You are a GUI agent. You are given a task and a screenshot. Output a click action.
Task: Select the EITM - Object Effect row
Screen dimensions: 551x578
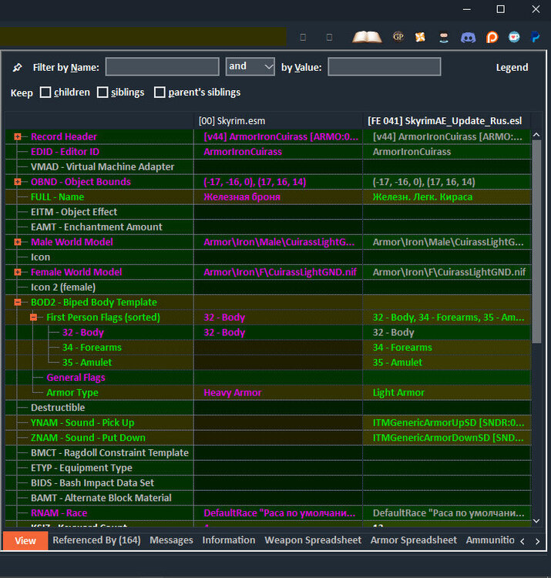[x=268, y=212]
